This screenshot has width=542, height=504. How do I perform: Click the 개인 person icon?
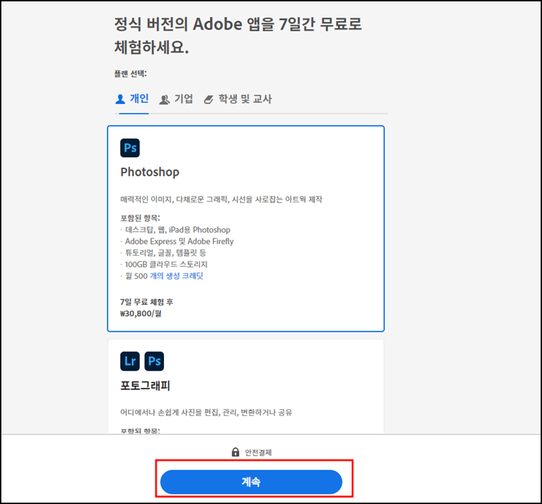[x=120, y=99]
